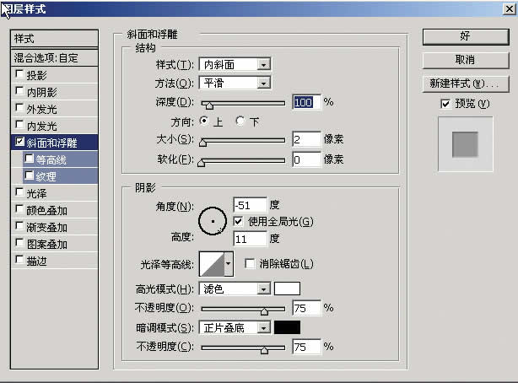Image resolution: width=518 pixels, height=383 pixels.
Task: Enable the 纹理 sub-option checkbox
Action: pyautogui.click(x=29, y=175)
